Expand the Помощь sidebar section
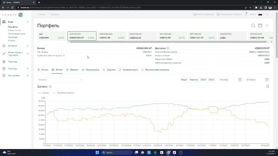This screenshot has width=278, height=156. coord(28,68)
